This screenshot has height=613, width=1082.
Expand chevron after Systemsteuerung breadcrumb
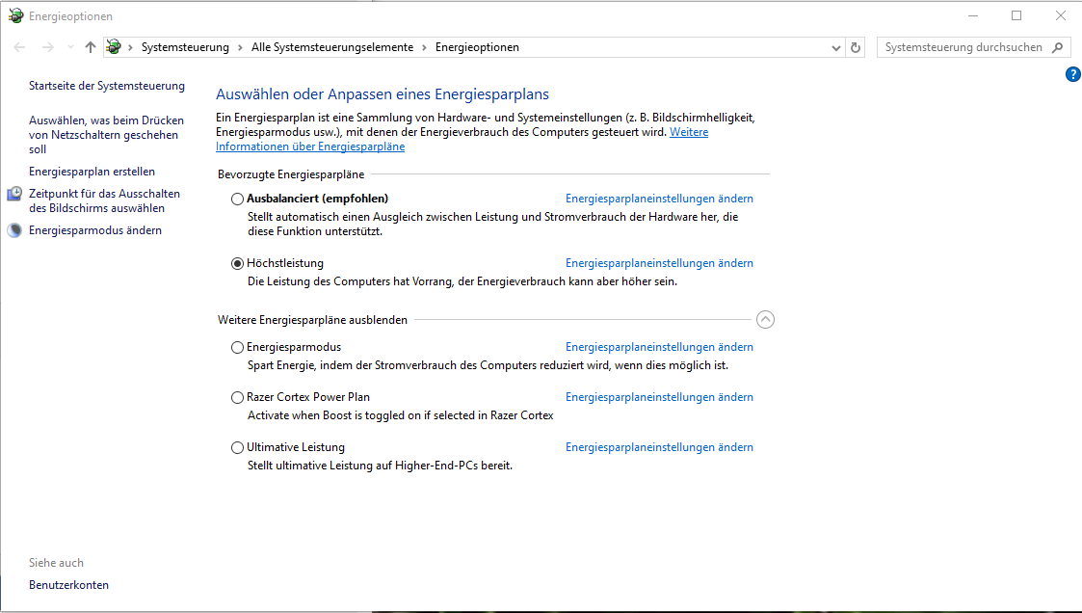click(240, 47)
